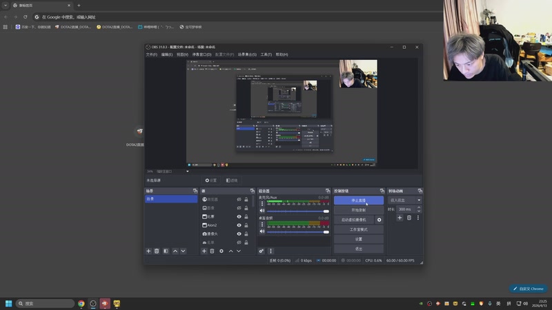Delete the selected scene with trash icon
This screenshot has height=310, width=552.
[157, 251]
